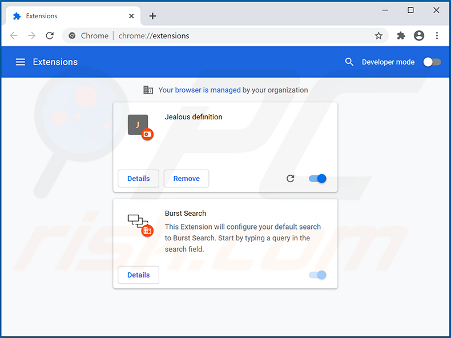
Task: Toggle the Burst Search extension switch
Action: (317, 275)
